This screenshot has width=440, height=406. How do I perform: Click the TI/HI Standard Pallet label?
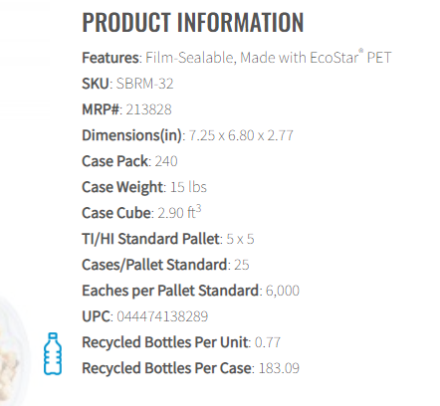[150, 239]
